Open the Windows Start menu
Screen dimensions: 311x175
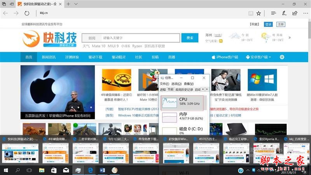6,170
